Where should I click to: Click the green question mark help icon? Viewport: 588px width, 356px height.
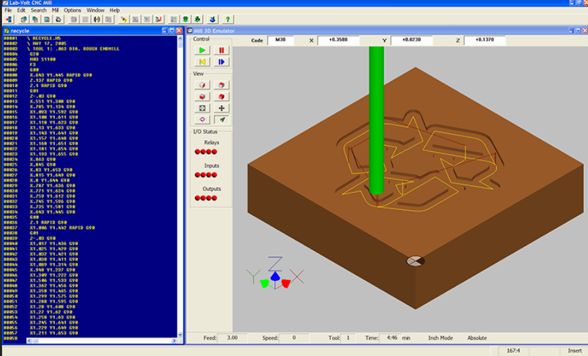(228, 19)
